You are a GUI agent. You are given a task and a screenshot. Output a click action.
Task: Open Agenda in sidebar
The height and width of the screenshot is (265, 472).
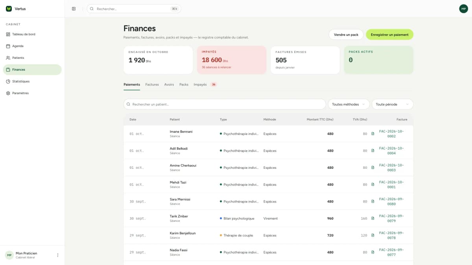[x=32, y=46]
